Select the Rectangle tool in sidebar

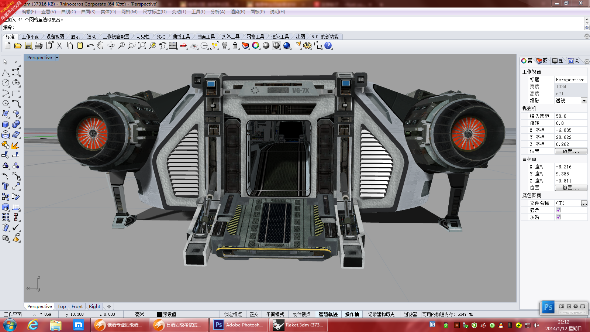point(16,93)
